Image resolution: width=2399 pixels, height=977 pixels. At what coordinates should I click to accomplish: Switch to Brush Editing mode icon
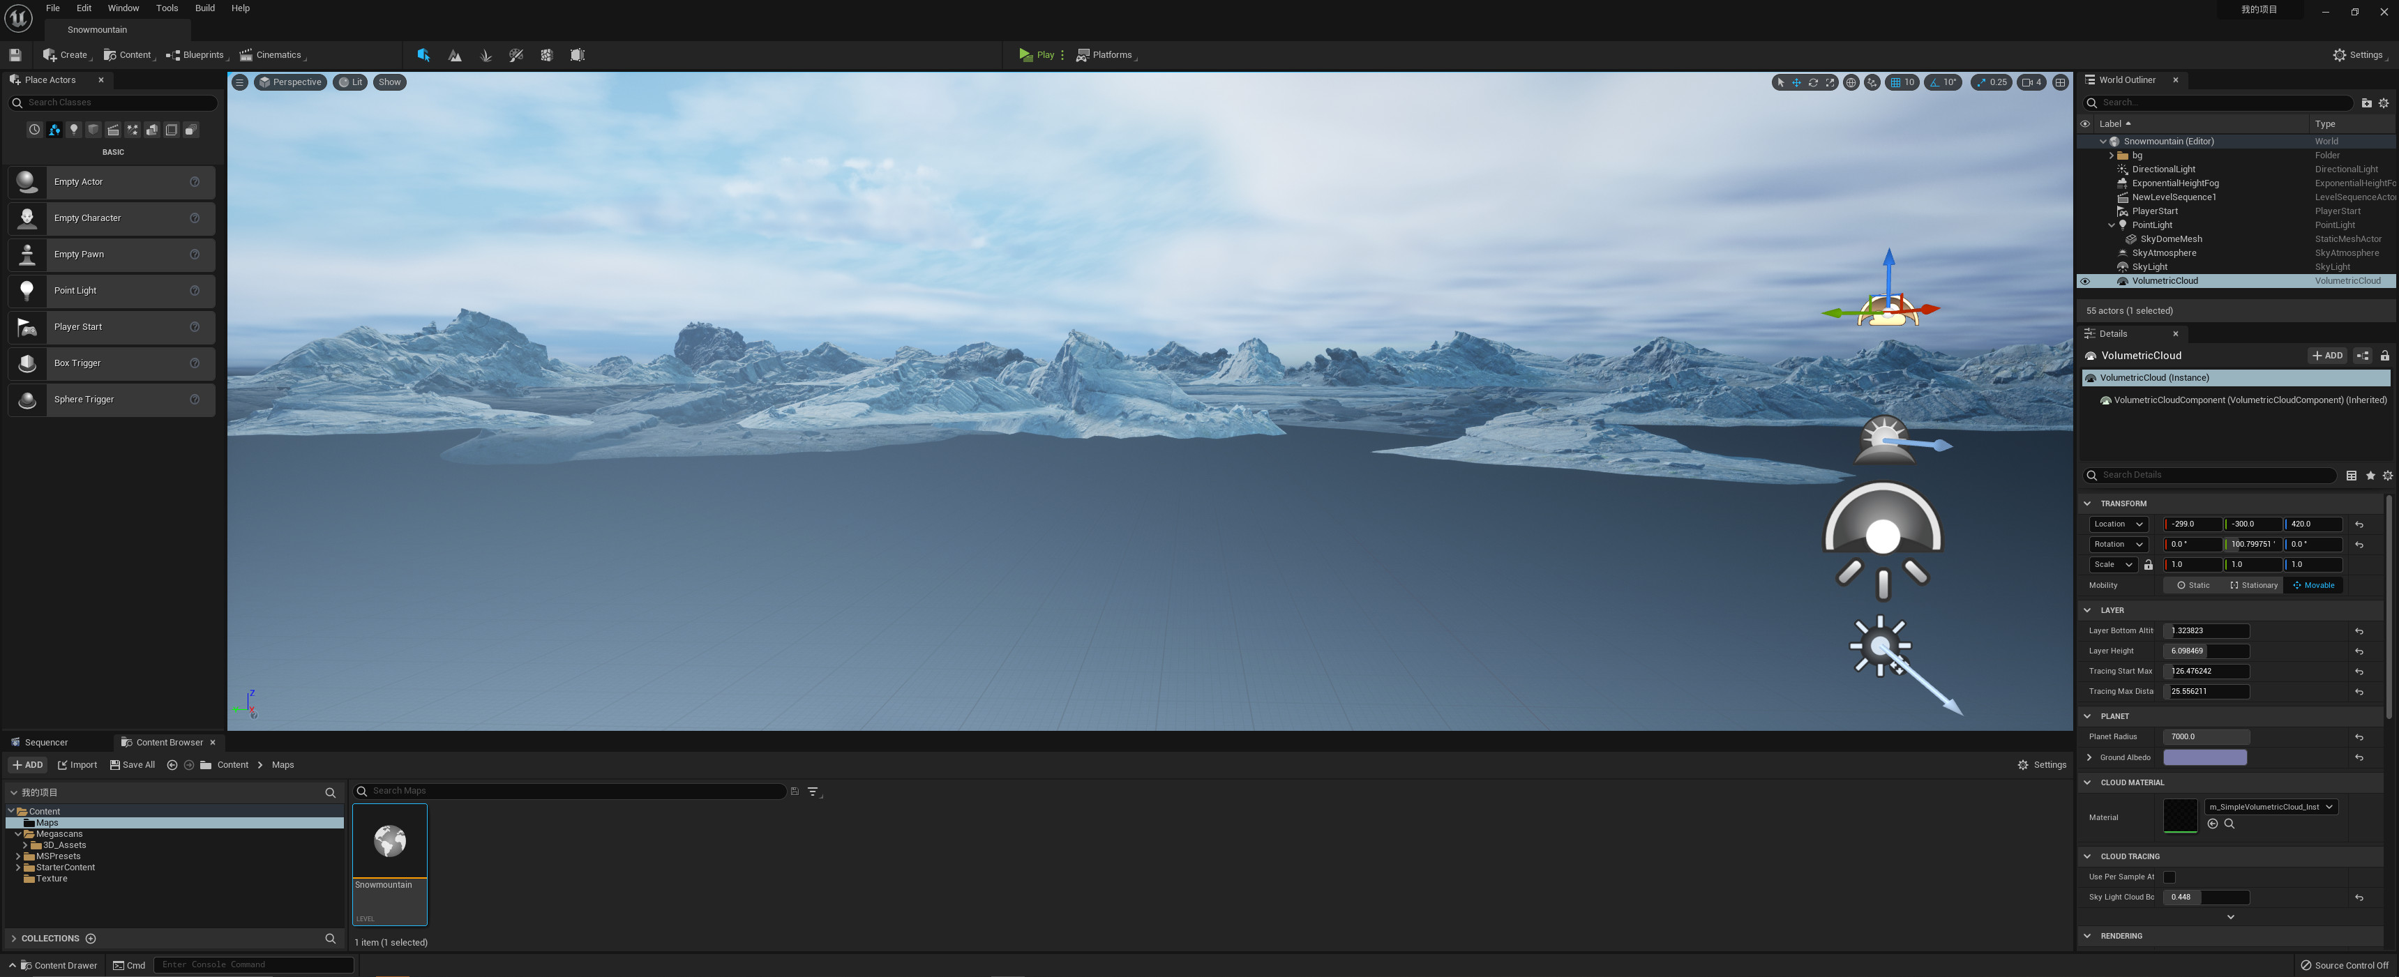click(578, 55)
